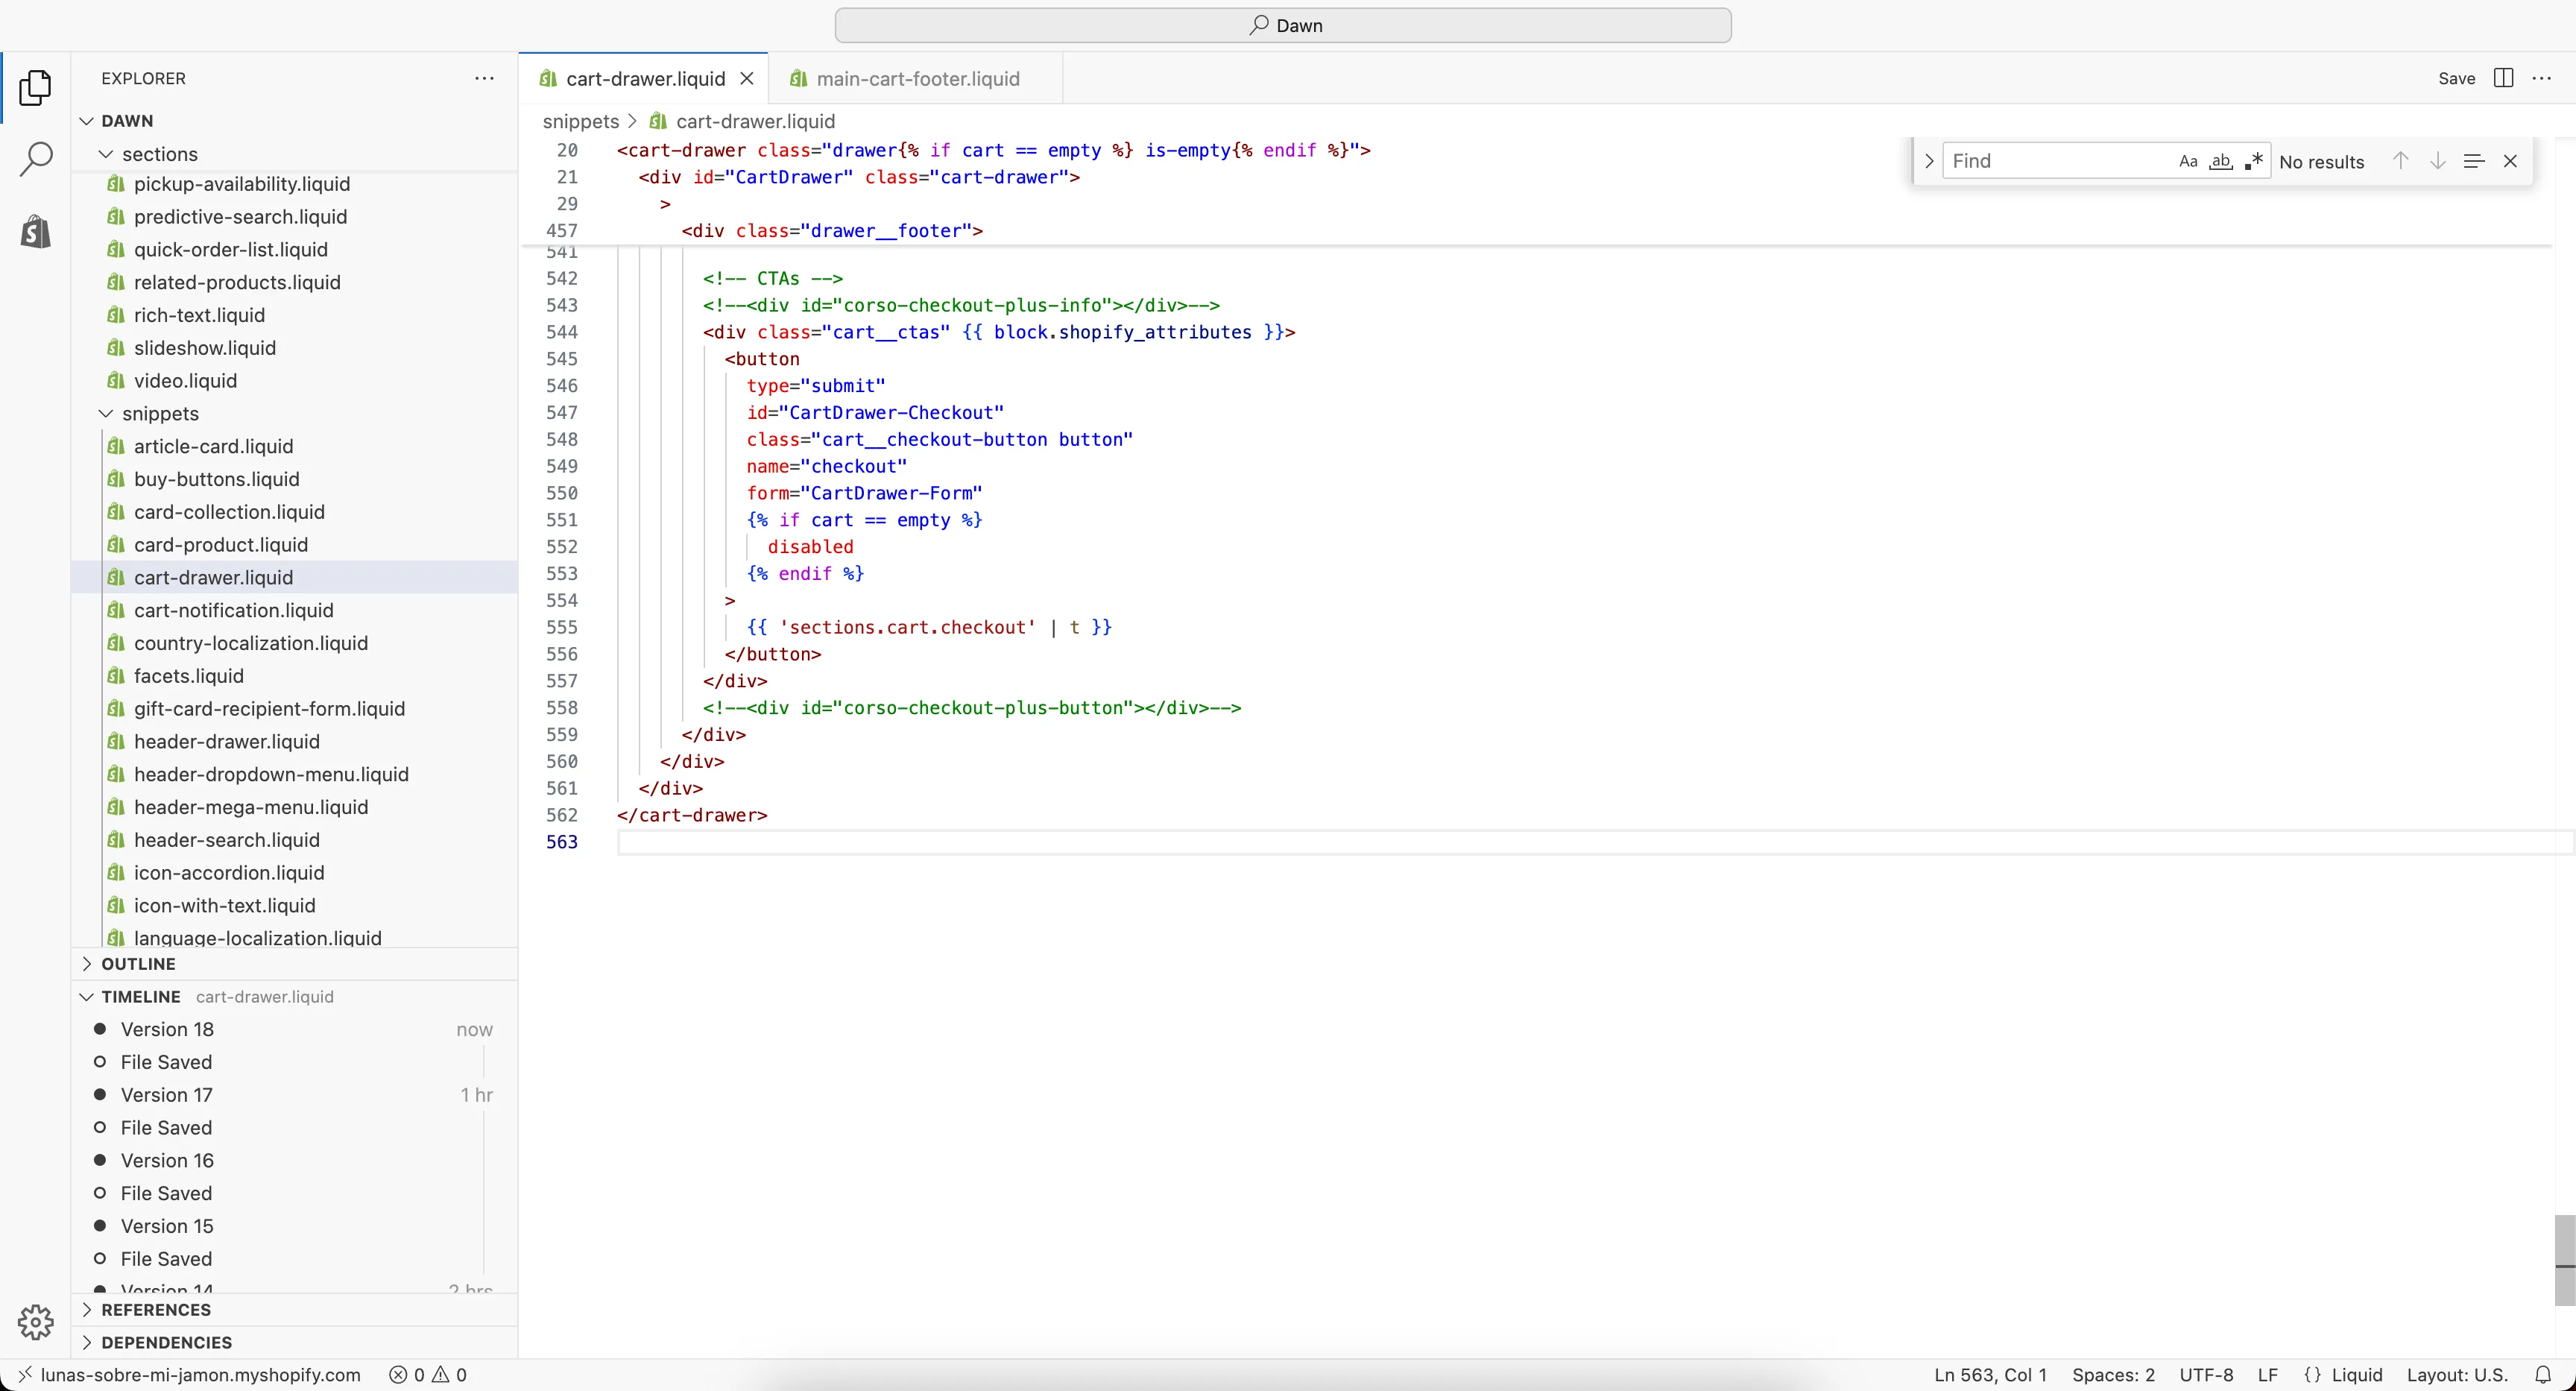Close the Find widget
The image size is (2576, 1391).
2510,161
